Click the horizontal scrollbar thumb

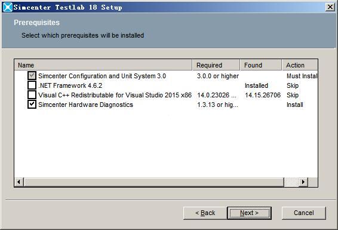154,182
